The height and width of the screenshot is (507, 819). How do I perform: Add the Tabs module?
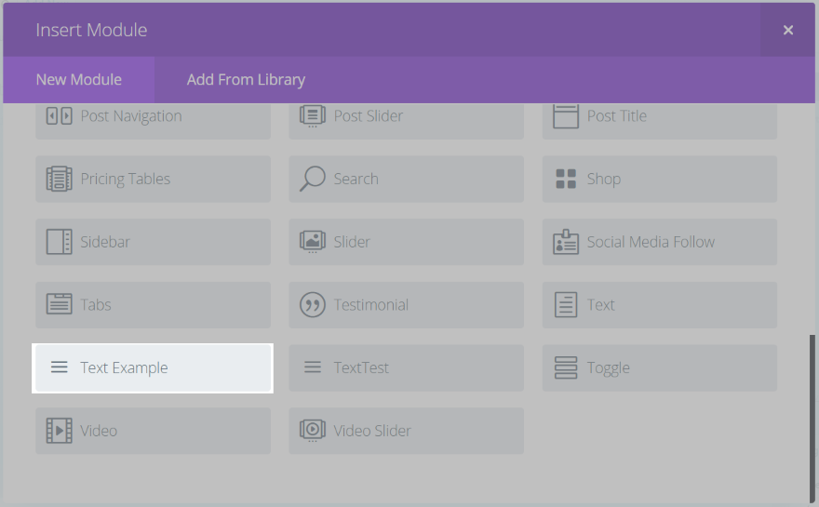[154, 305]
